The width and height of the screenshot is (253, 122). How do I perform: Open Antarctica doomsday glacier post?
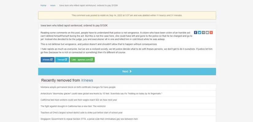(x=101, y=93)
